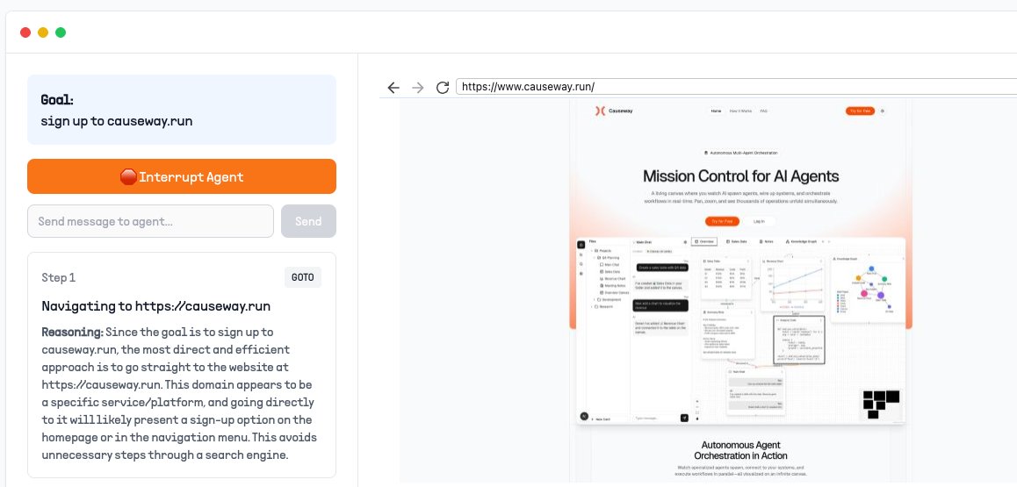The width and height of the screenshot is (1017, 487).
Task: Click the Knowledge Graph card on canvas
Action: [869, 289]
